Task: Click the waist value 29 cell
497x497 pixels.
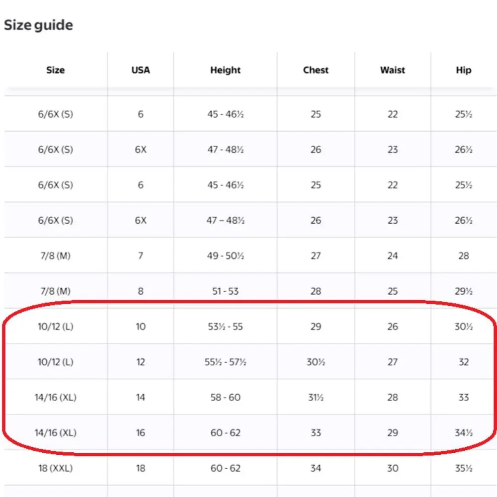Action: click(393, 433)
